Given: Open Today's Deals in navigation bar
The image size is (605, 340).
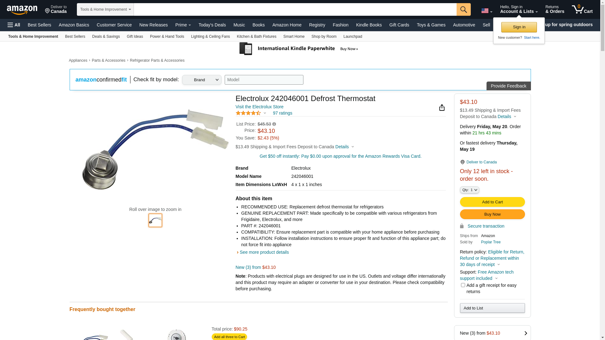Looking at the screenshot, I should coord(212,25).
